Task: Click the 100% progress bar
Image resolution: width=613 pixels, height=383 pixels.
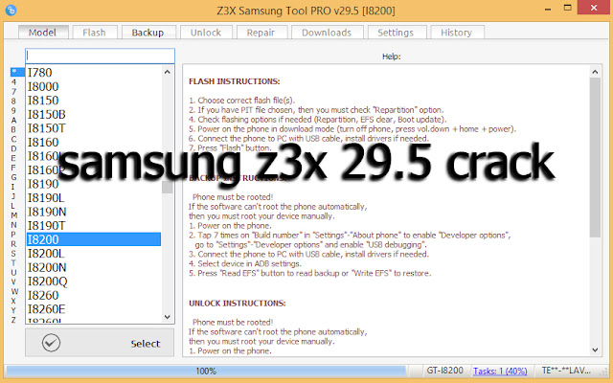Action: click(206, 371)
